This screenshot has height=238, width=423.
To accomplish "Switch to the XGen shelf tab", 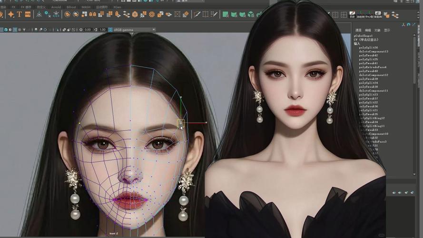I will (118, 7).
